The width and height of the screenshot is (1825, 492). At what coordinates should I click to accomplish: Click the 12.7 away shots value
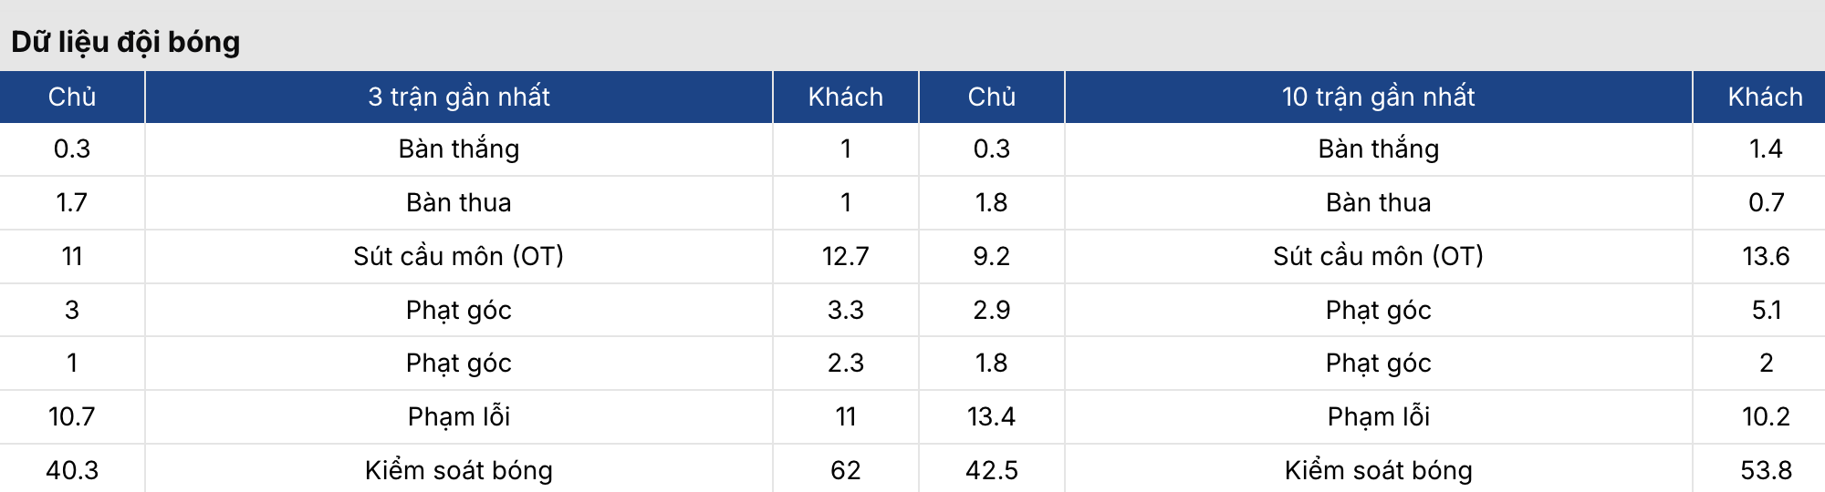tap(845, 256)
